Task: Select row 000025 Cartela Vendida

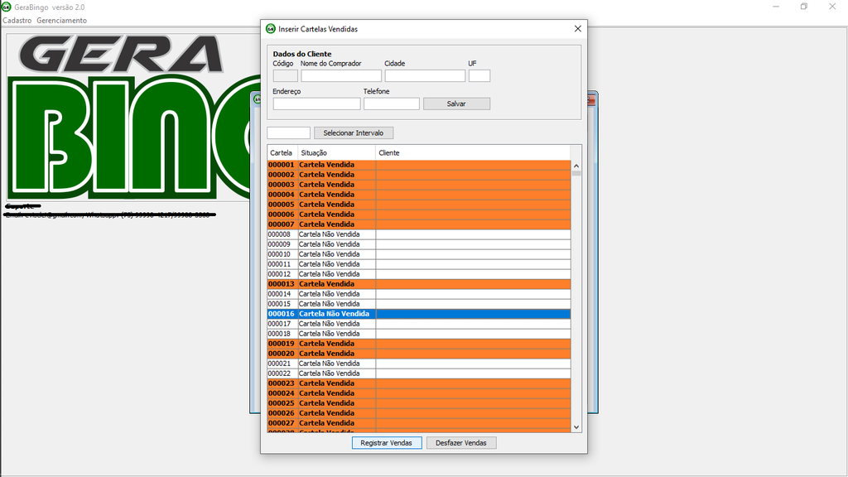Action: coord(418,403)
